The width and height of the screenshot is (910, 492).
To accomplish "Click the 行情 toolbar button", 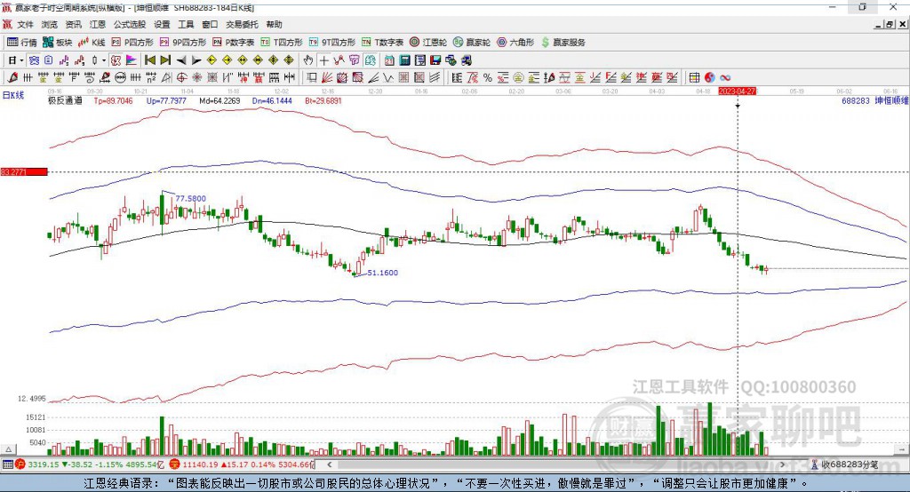I will pyautogui.click(x=22, y=43).
